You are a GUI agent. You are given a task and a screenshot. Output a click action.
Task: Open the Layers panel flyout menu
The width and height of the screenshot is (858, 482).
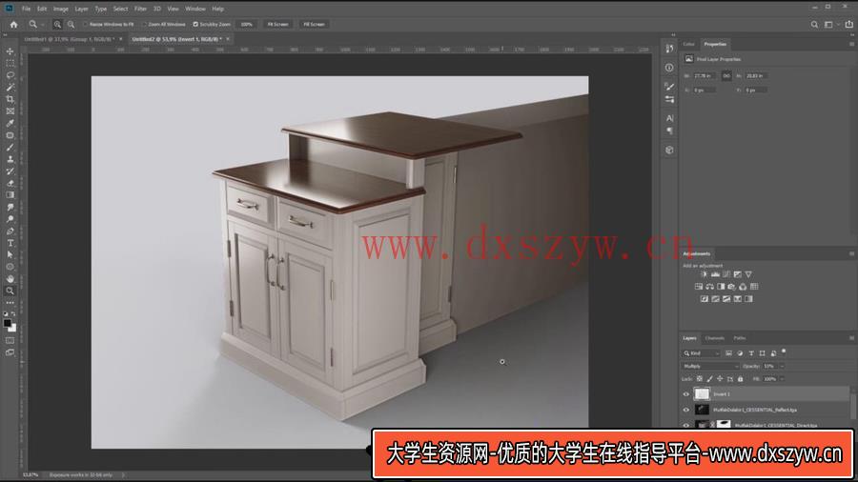pyautogui.click(x=851, y=338)
